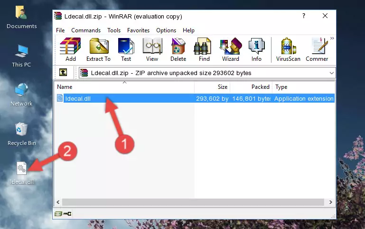Sort the list by Name column
Image resolution: width=365 pixels, height=229 pixels.
click(x=124, y=87)
